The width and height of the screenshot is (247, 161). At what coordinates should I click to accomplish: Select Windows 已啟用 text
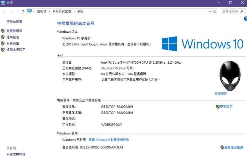(x=74, y=140)
